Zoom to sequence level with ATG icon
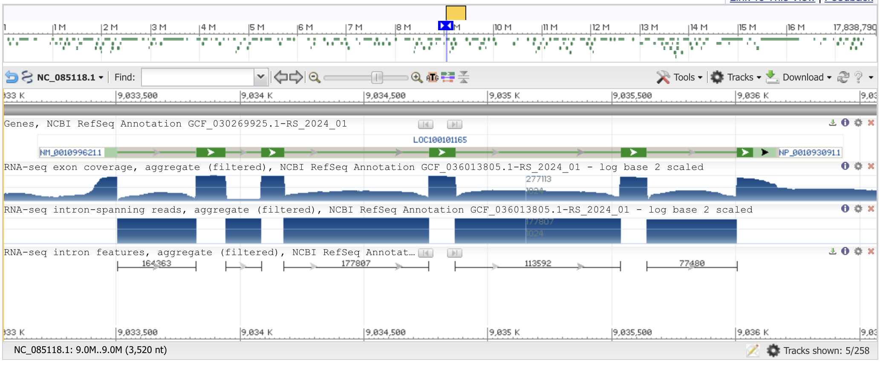 [x=432, y=78]
